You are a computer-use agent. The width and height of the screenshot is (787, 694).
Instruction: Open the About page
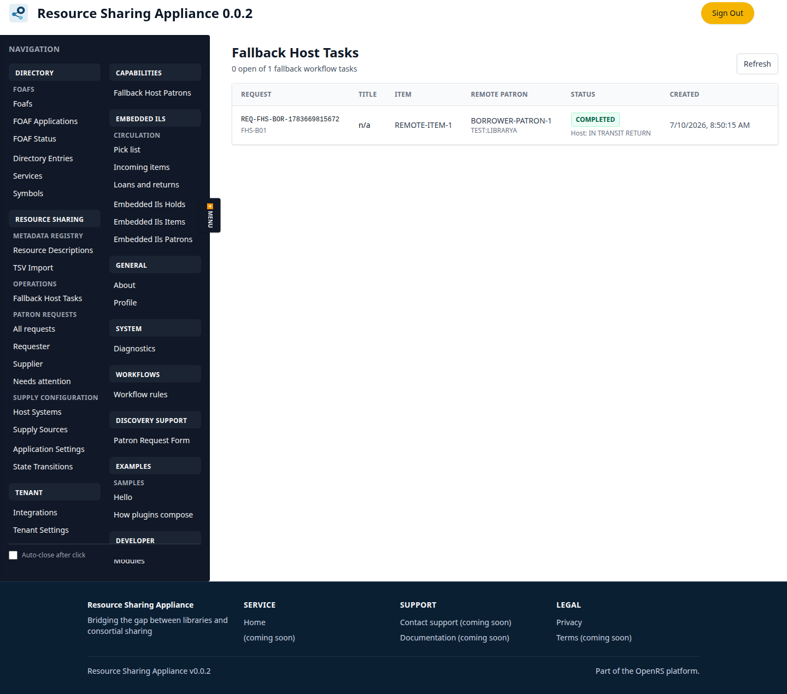[125, 285]
